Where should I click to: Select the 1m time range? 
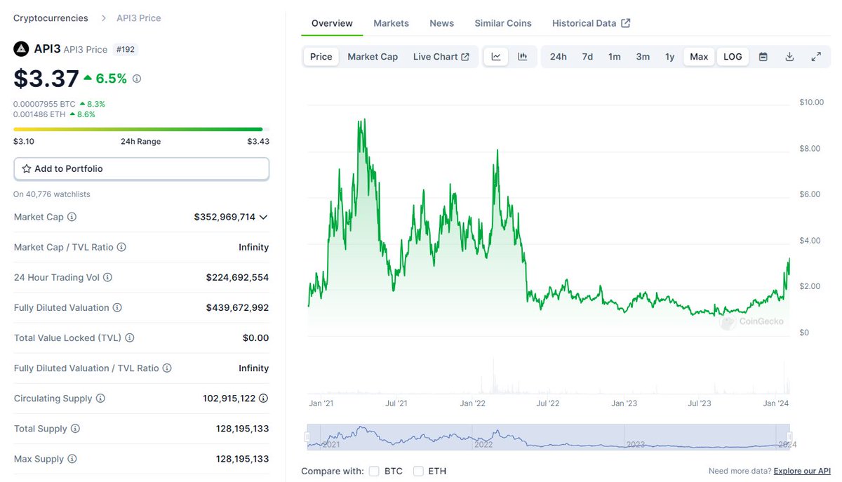615,57
